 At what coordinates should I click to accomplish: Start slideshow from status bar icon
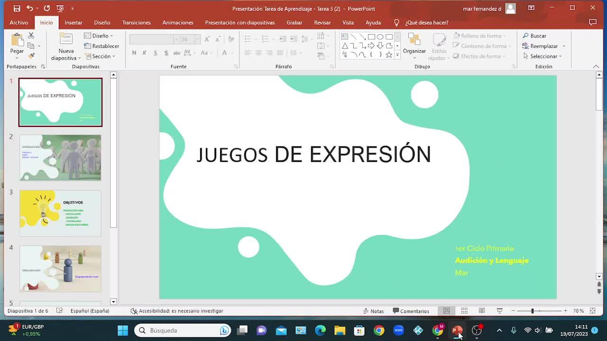[x=499, y=311]
